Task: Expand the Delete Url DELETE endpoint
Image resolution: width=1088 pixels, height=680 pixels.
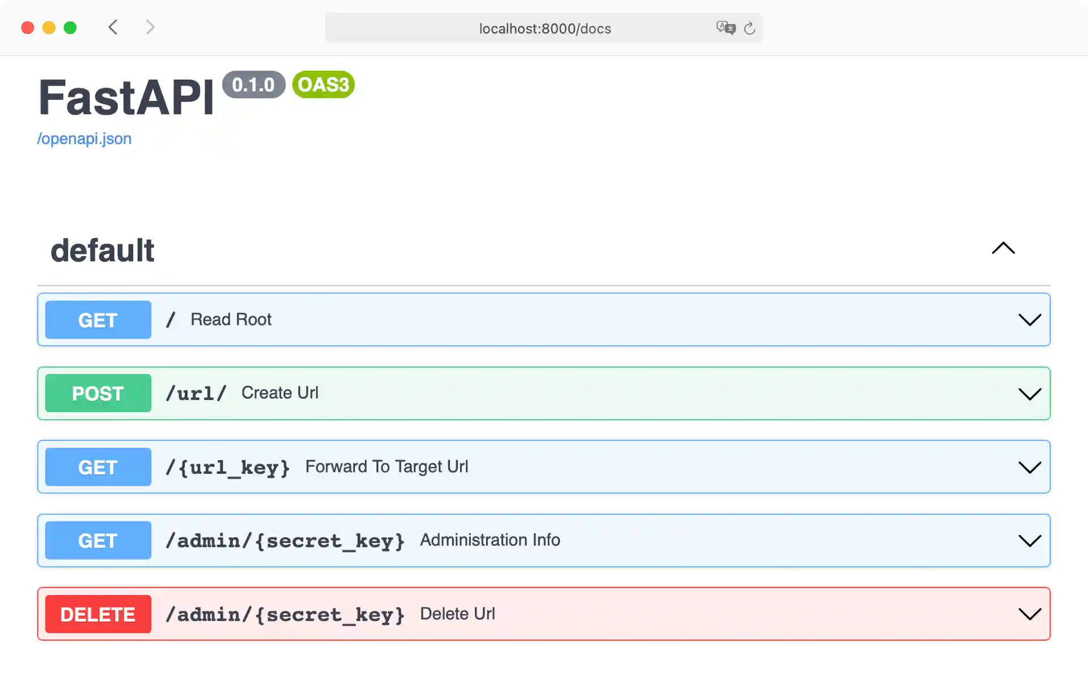Action: tap(1030, 614)
